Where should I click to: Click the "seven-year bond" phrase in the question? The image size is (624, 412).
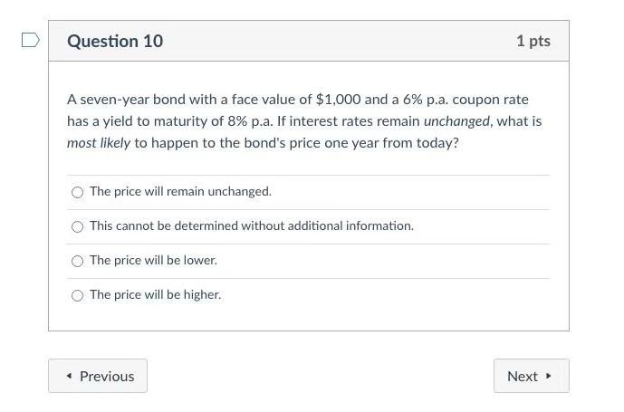pos(133,99)
